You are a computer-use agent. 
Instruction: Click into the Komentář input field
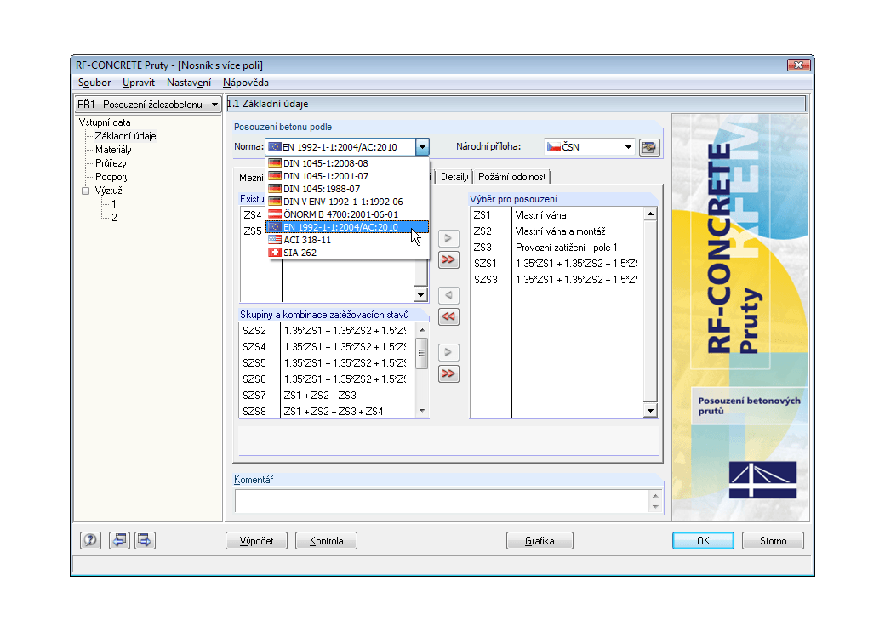[442, 501]
